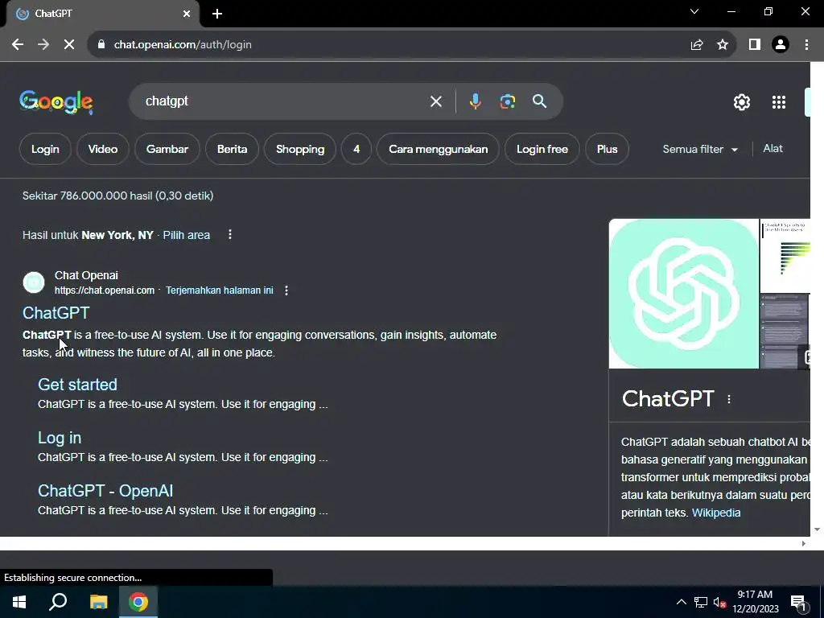Click the horizontal scrollbar right arrow
Image resolution: width=824 pixels, height=618 pixels.
[804, 543]
